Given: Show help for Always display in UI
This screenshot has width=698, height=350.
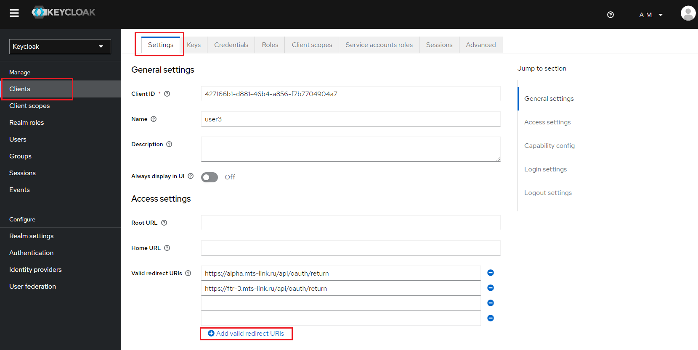Looking at the screenshot, I should pos(191,176).
